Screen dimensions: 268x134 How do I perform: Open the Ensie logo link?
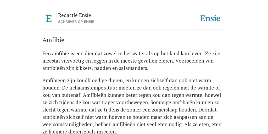click(210, 18)
